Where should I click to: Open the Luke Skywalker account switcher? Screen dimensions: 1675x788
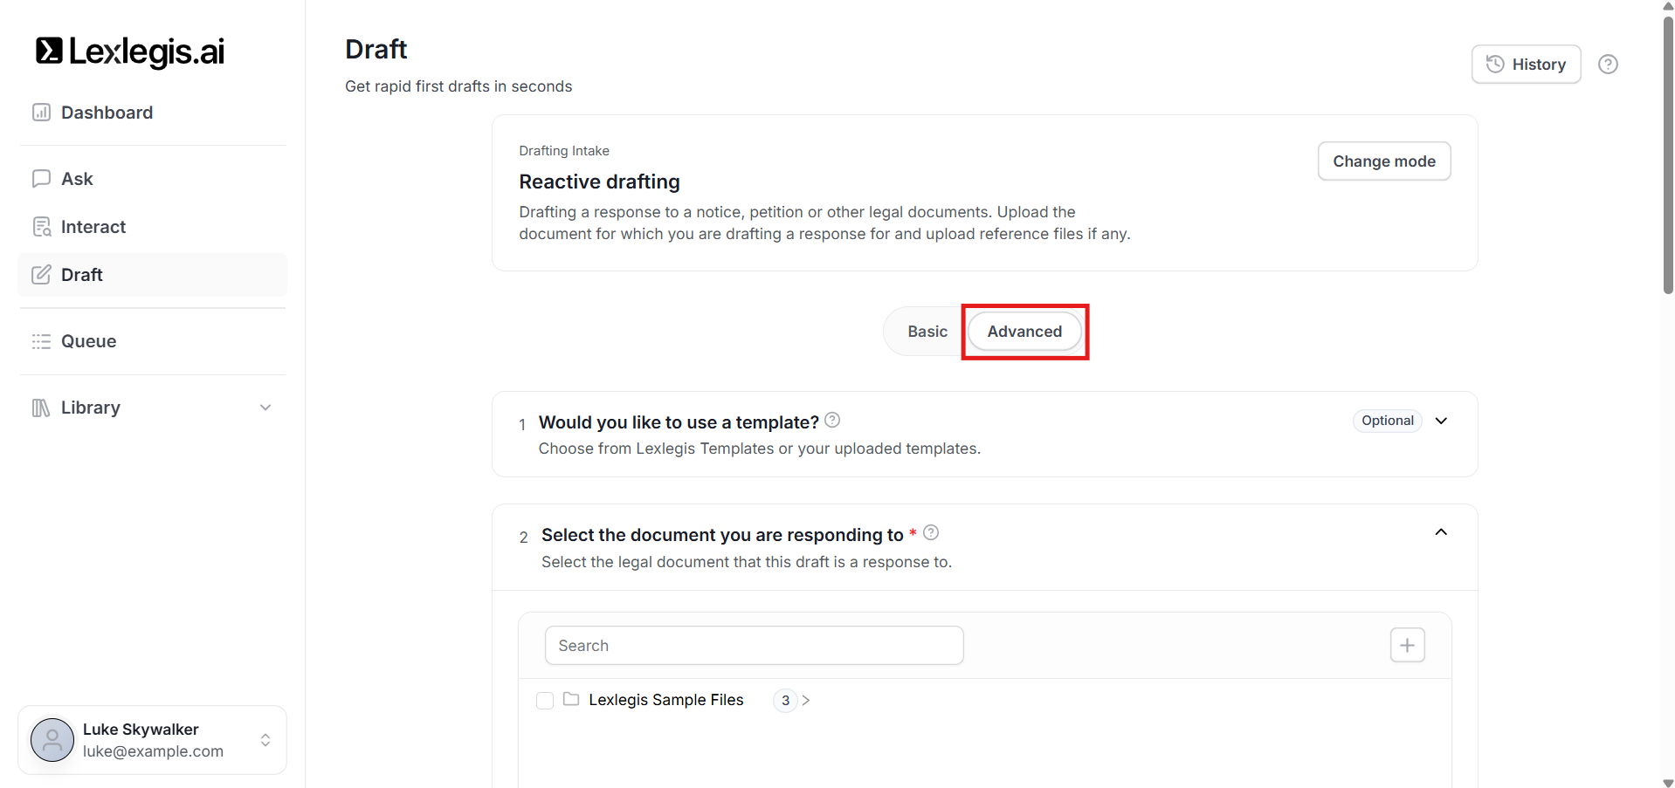pos(265,740)
